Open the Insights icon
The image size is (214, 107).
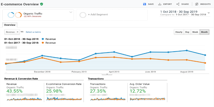[197, 4]
